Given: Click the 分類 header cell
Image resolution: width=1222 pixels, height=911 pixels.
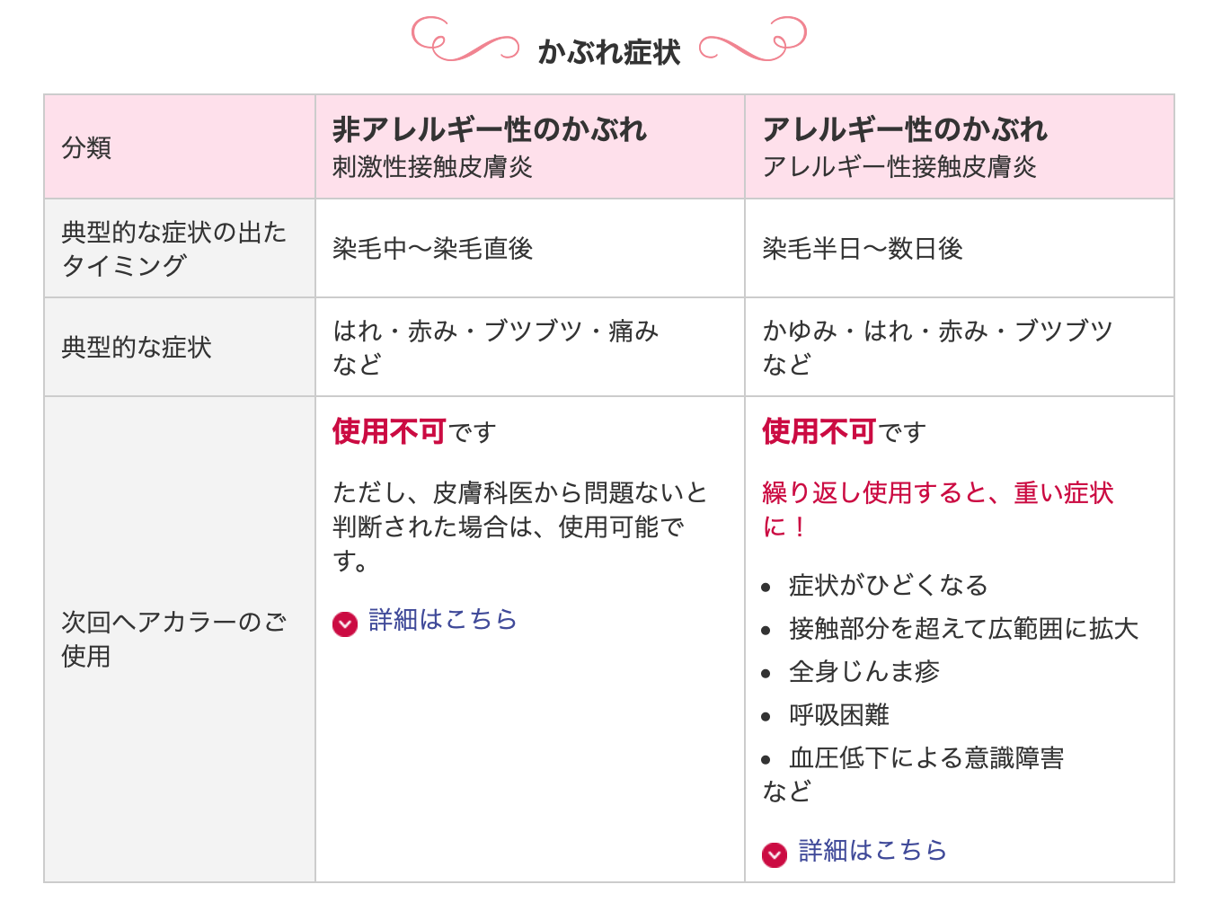Looking at the screenshot, I should point(180,146).
